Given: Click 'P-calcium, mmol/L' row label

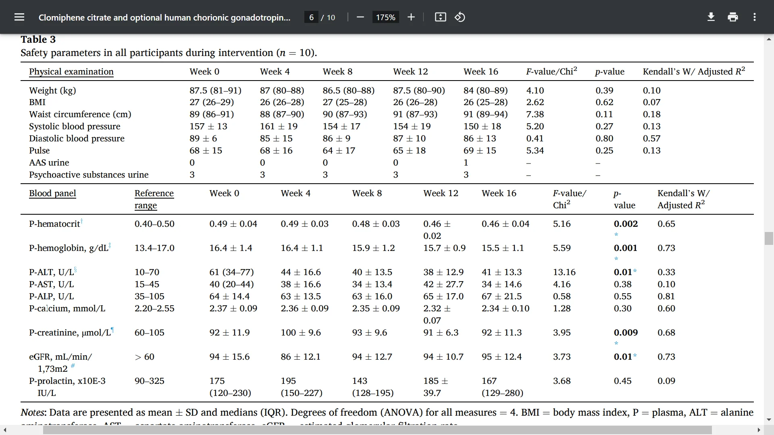Looking at the screenshot, I should click(67, 309).
